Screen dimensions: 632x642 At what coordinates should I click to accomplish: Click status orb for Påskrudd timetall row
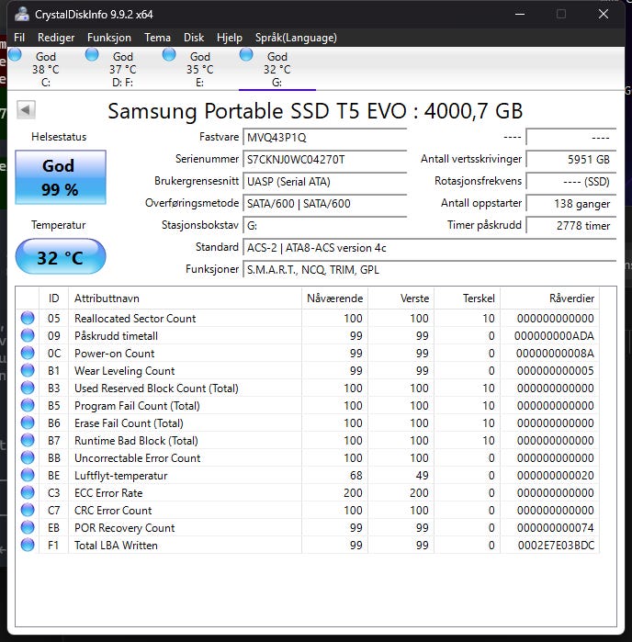28,335
